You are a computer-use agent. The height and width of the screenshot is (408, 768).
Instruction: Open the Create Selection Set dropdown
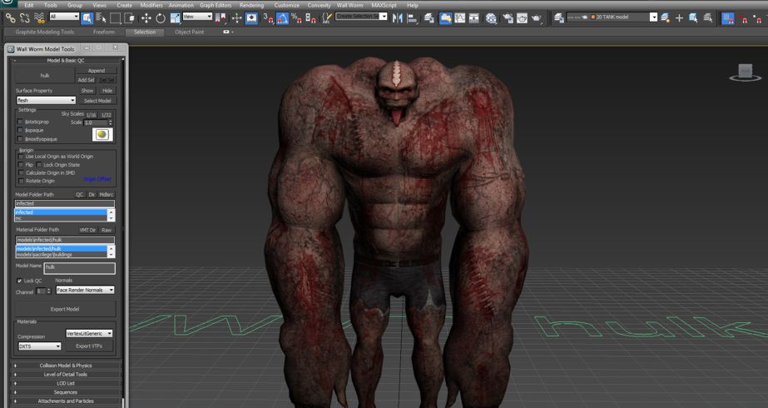tap(361, 16)
